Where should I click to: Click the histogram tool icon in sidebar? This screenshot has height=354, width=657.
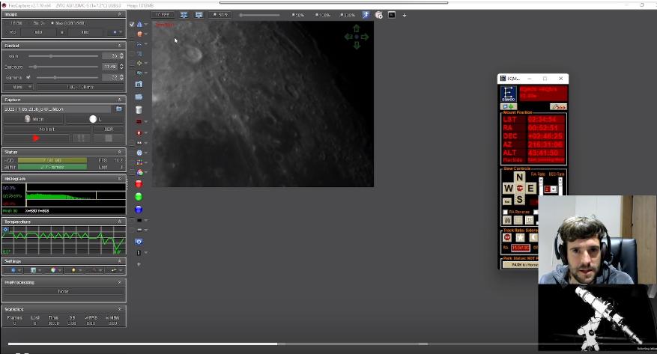pyautogui.click(x=139, y=24)
